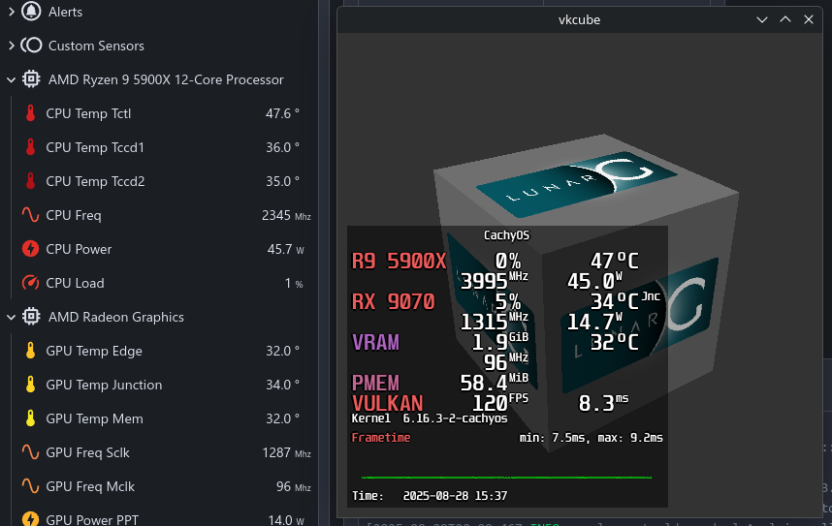Expand the Alerts section
The width and height of the screenshot is (832, 526).
[x=11, y=12]
